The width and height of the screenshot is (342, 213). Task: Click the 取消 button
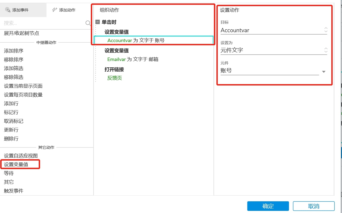coord(314,206)
